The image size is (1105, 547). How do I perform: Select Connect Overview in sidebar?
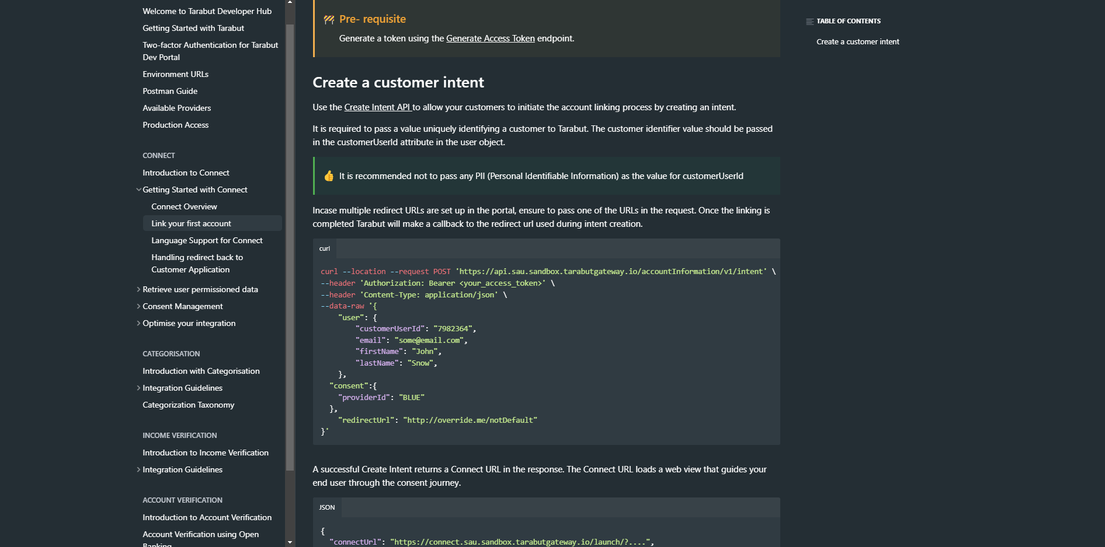[184, 206]
